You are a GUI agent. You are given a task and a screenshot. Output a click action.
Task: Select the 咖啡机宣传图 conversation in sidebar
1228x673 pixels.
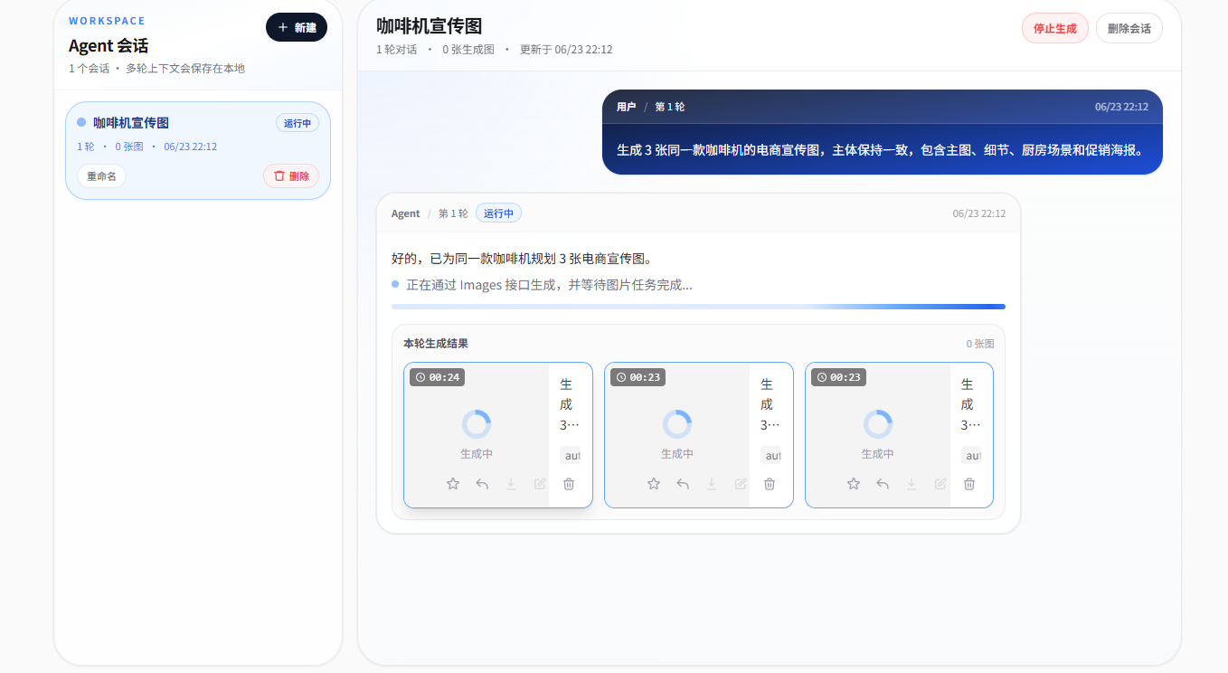[198, 150]
